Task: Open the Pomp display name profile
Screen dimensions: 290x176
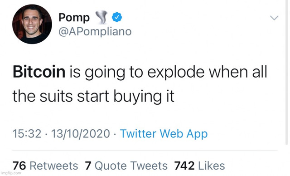Action: coord(74,18)
